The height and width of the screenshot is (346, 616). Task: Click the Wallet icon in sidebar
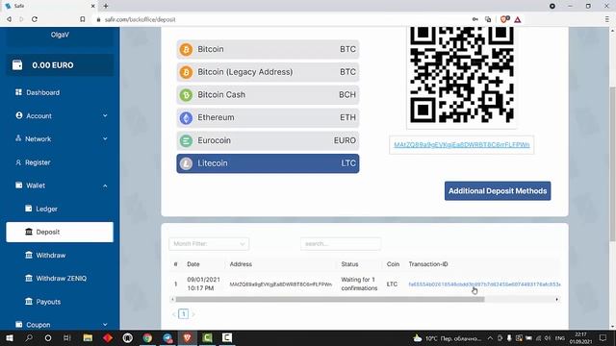pyautogui.click(x=19, y=185)
